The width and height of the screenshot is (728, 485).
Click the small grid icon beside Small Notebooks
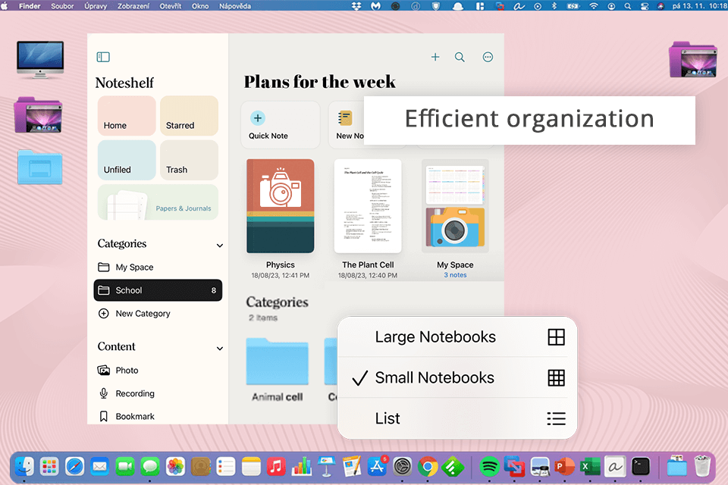556,378
